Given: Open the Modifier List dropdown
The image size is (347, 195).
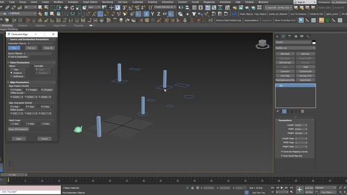Looking at the screenshot, I should coord(295,48).
